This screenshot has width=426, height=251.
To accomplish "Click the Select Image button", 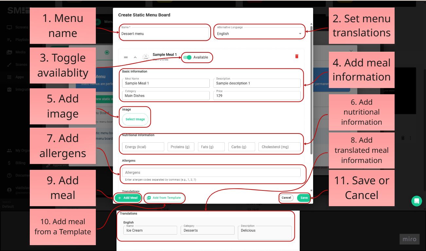I will 135,120.
